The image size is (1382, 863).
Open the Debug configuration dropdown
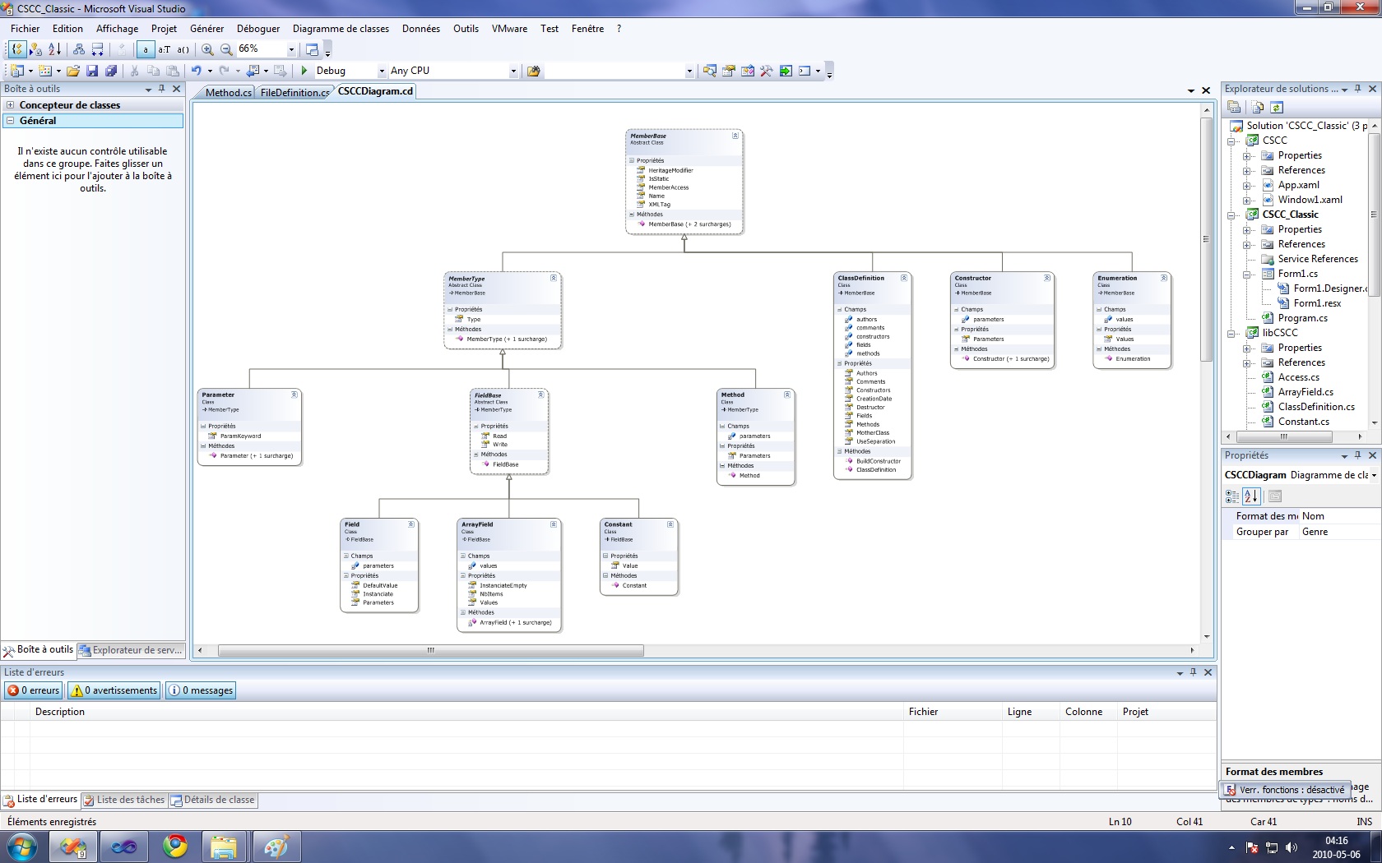[x=381, y=72]
